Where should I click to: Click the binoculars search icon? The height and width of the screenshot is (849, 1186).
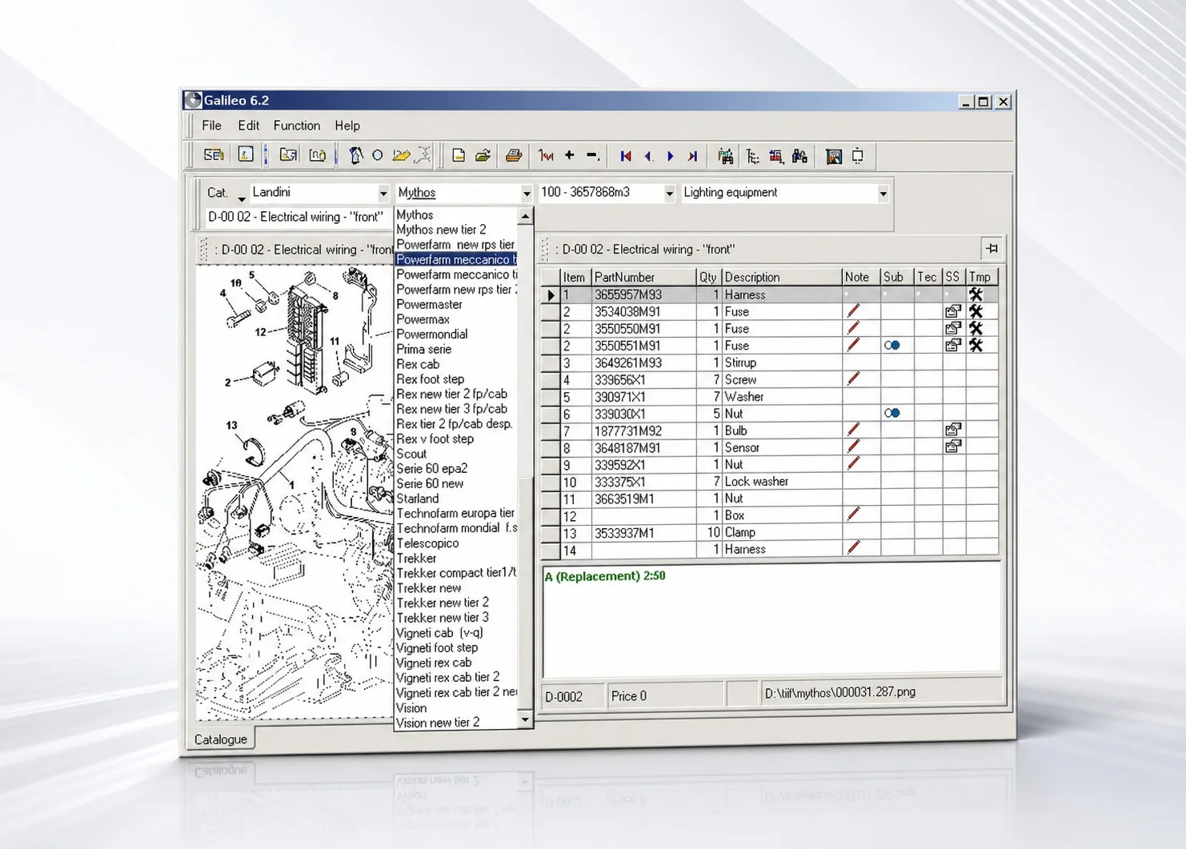799,156
